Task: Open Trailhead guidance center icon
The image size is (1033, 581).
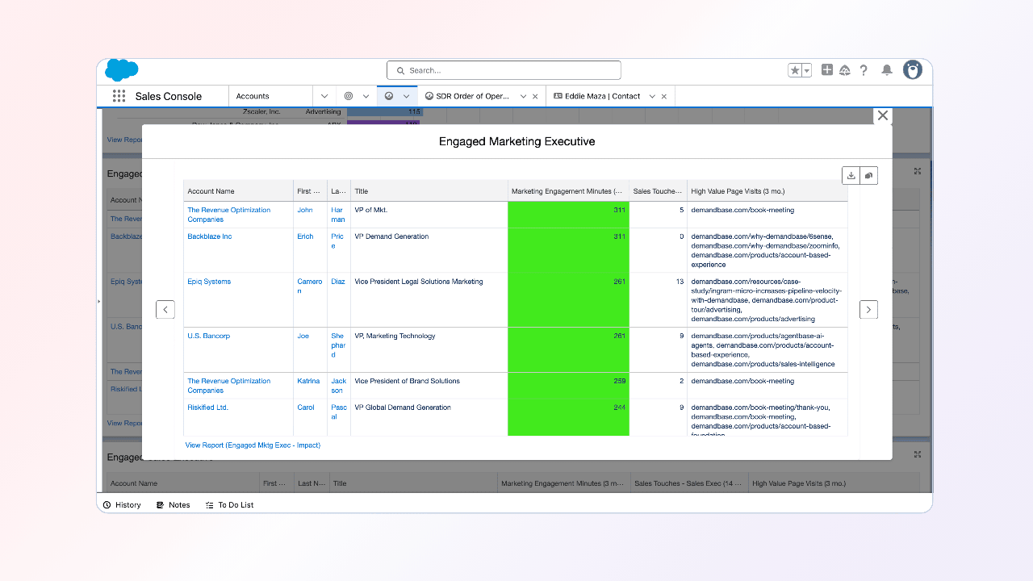Action: pos(845,70)
